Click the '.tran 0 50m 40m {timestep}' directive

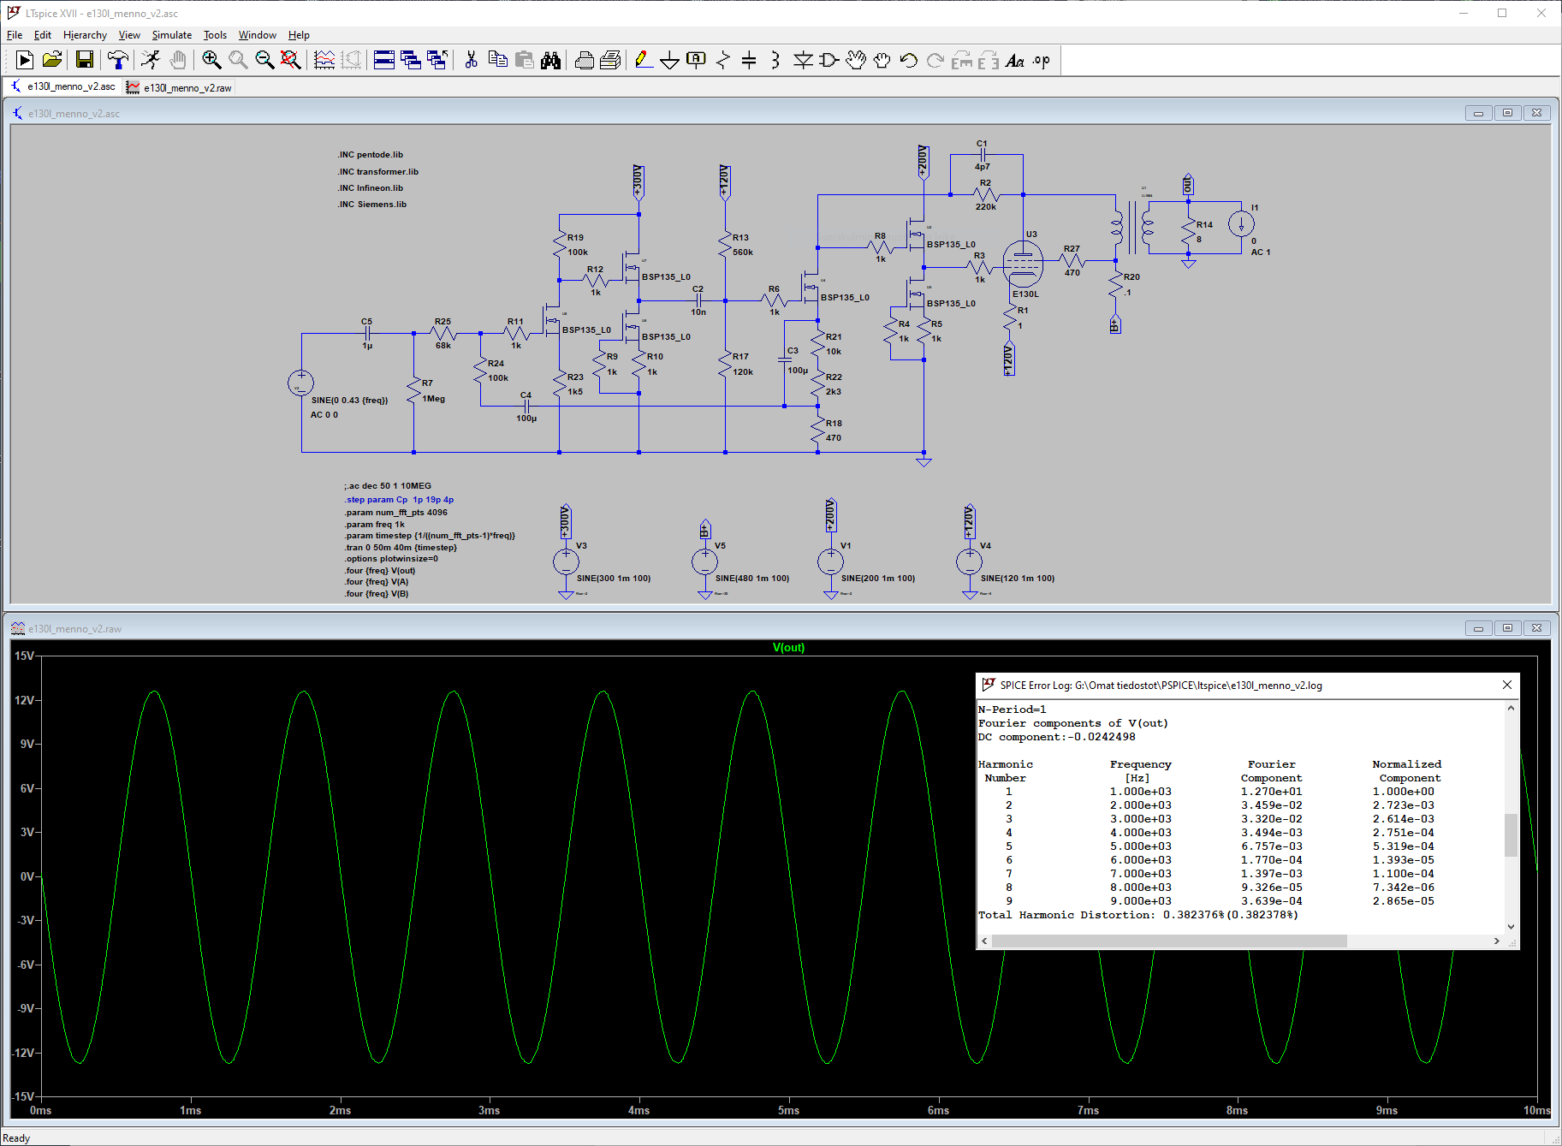click(401, 548)
